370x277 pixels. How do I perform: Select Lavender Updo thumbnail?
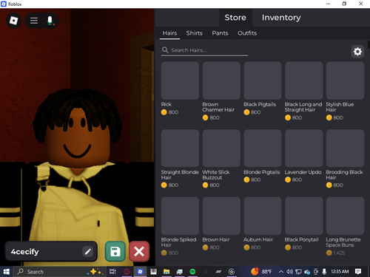pyautogui.click(x=304, y=148)
